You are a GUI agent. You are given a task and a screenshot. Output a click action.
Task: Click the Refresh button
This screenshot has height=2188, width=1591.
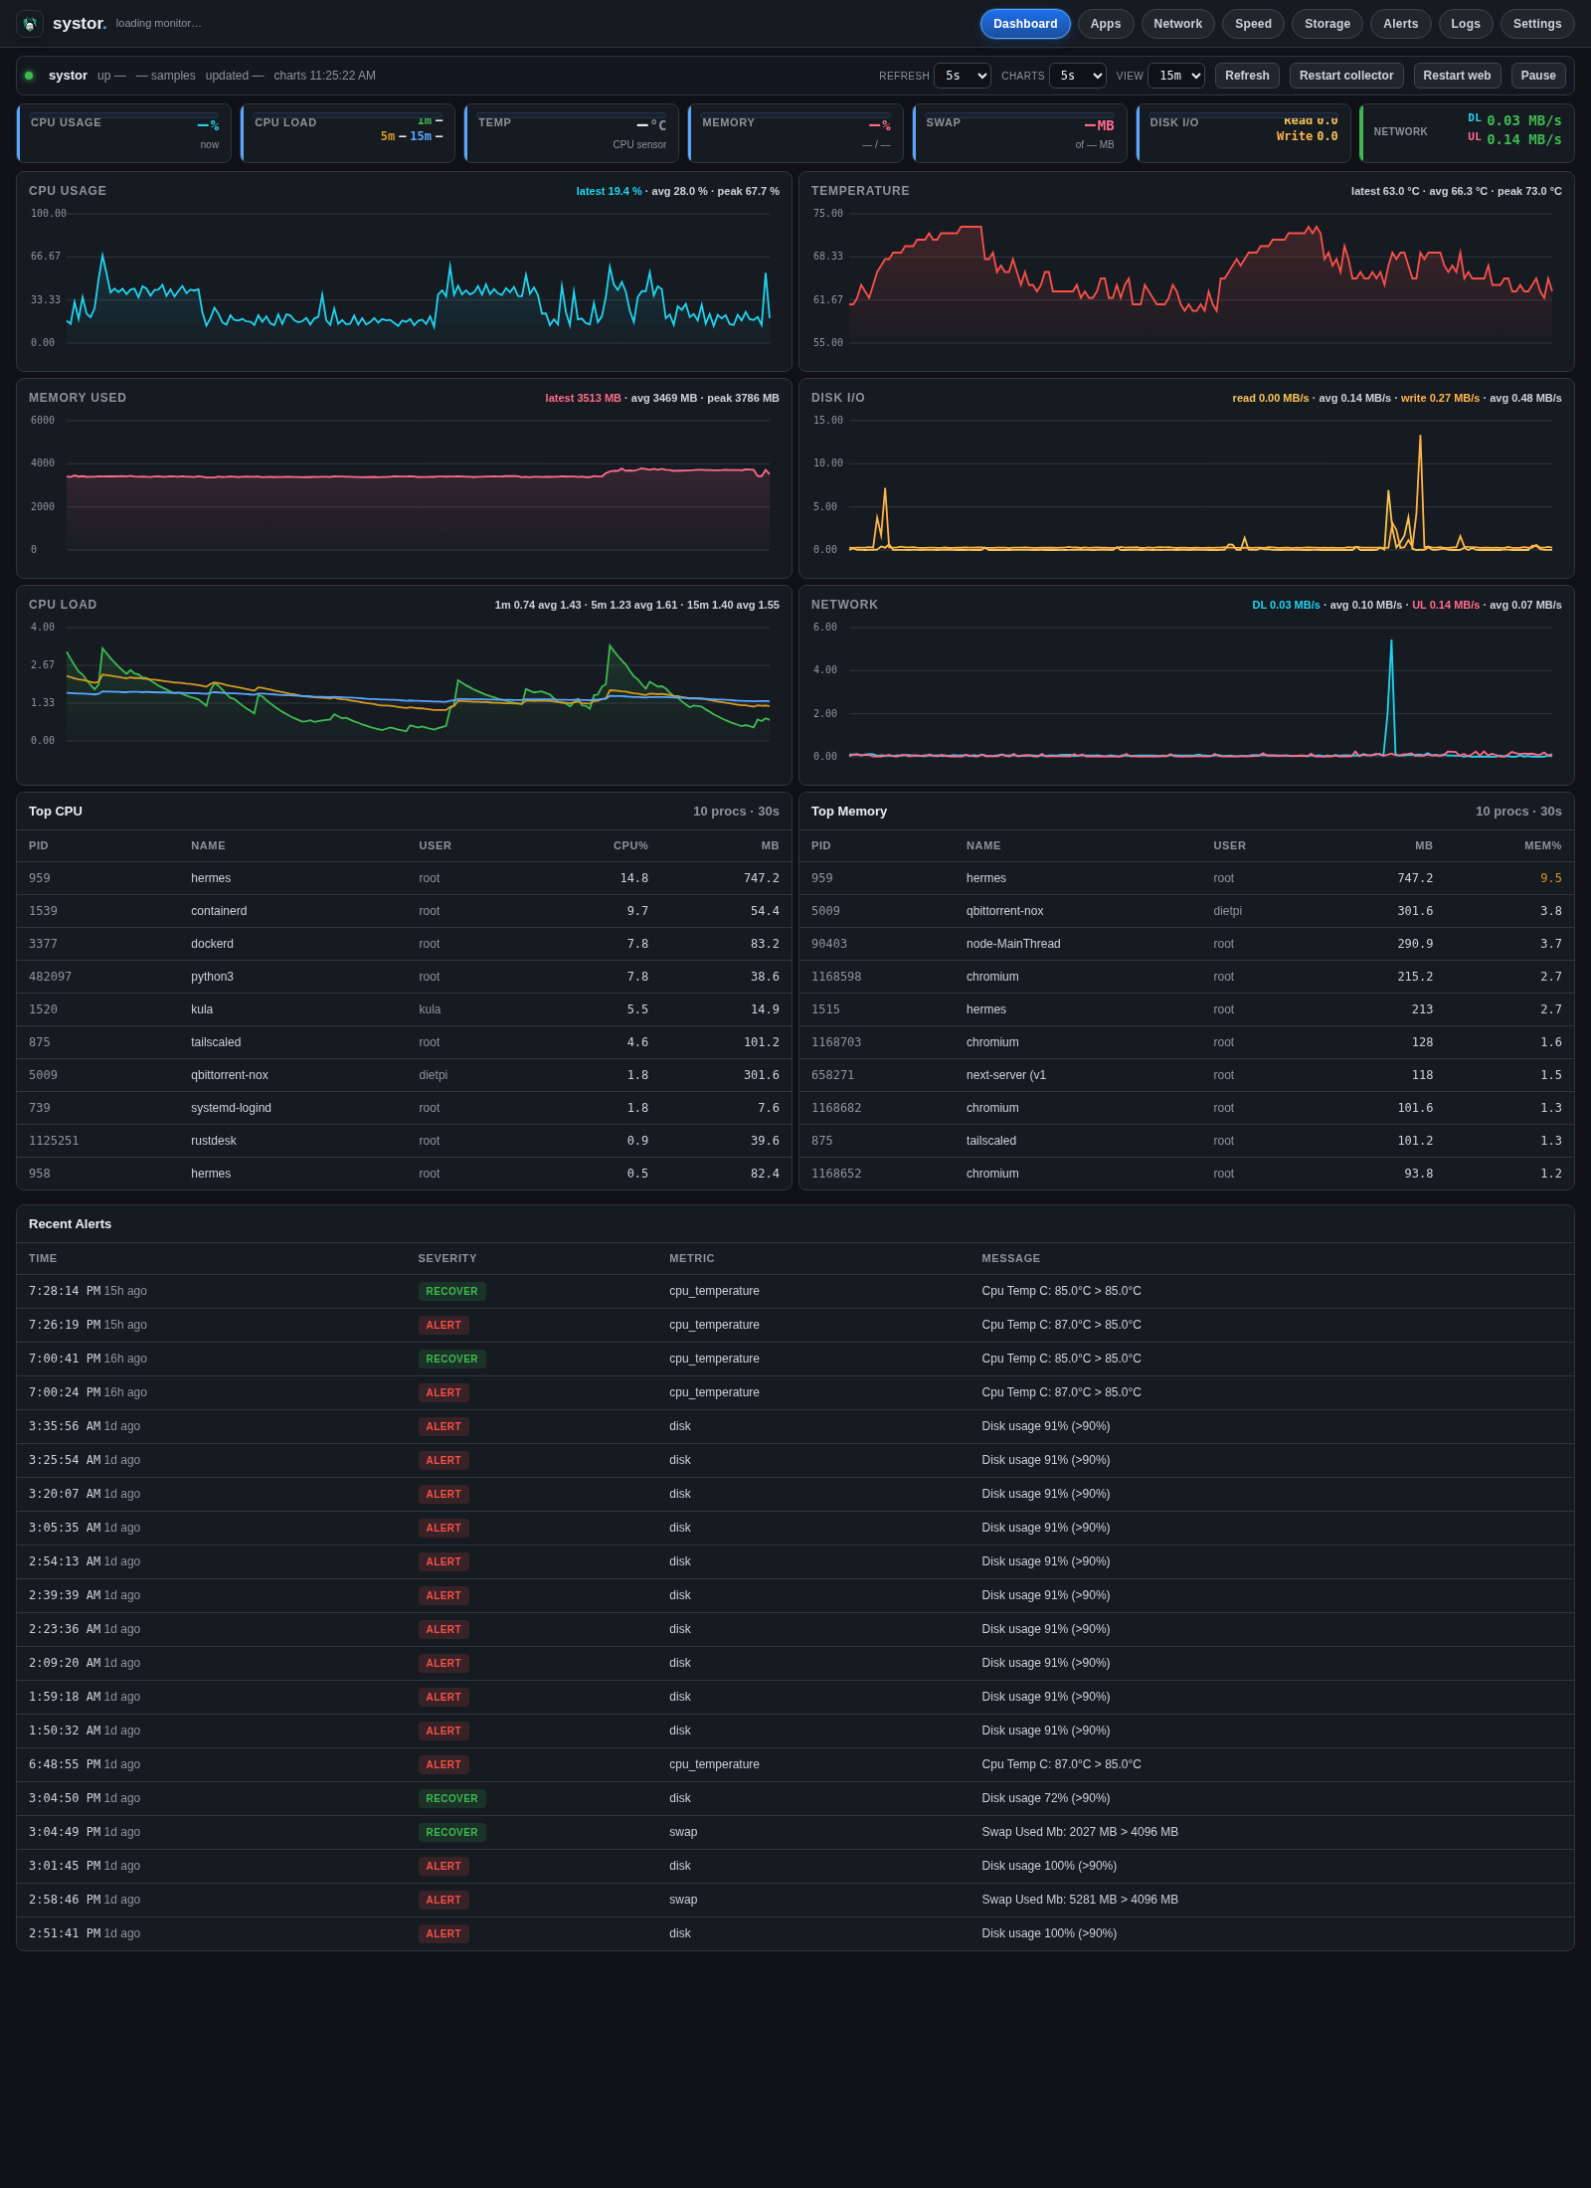(x=1247, y=76)
